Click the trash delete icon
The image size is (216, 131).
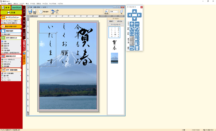click(x=137, y=48)
